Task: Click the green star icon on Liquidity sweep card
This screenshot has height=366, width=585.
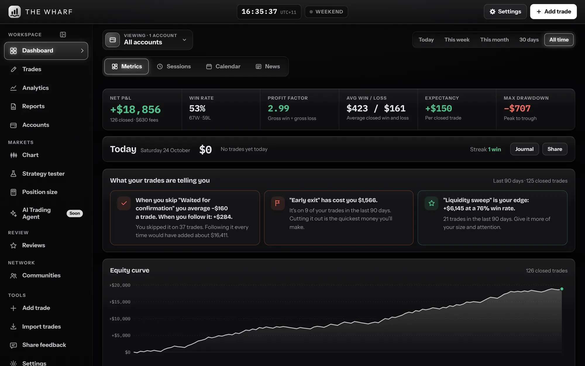Action: pos(431,203)
